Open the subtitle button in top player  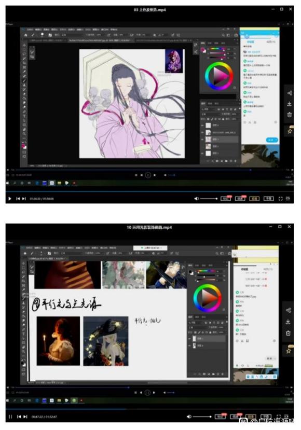click(x=269, y=199)
